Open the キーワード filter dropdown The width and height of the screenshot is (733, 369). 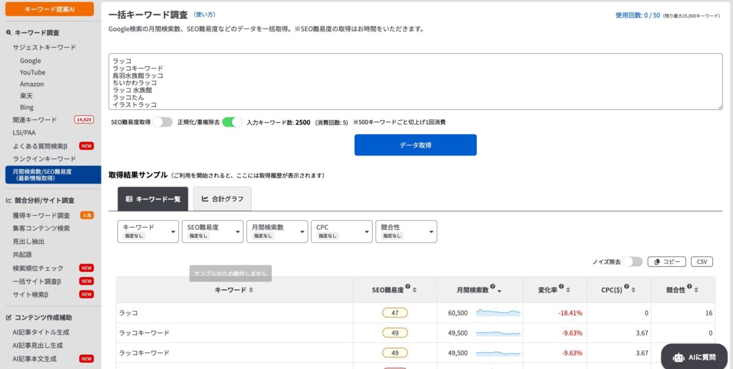(x=148, y=231)
